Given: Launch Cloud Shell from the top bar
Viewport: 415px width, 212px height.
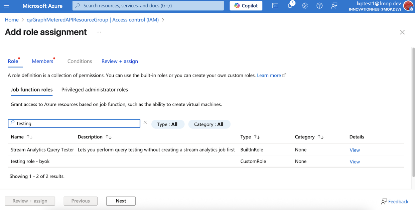Looking at the screenshot, I should coord(275,6).
